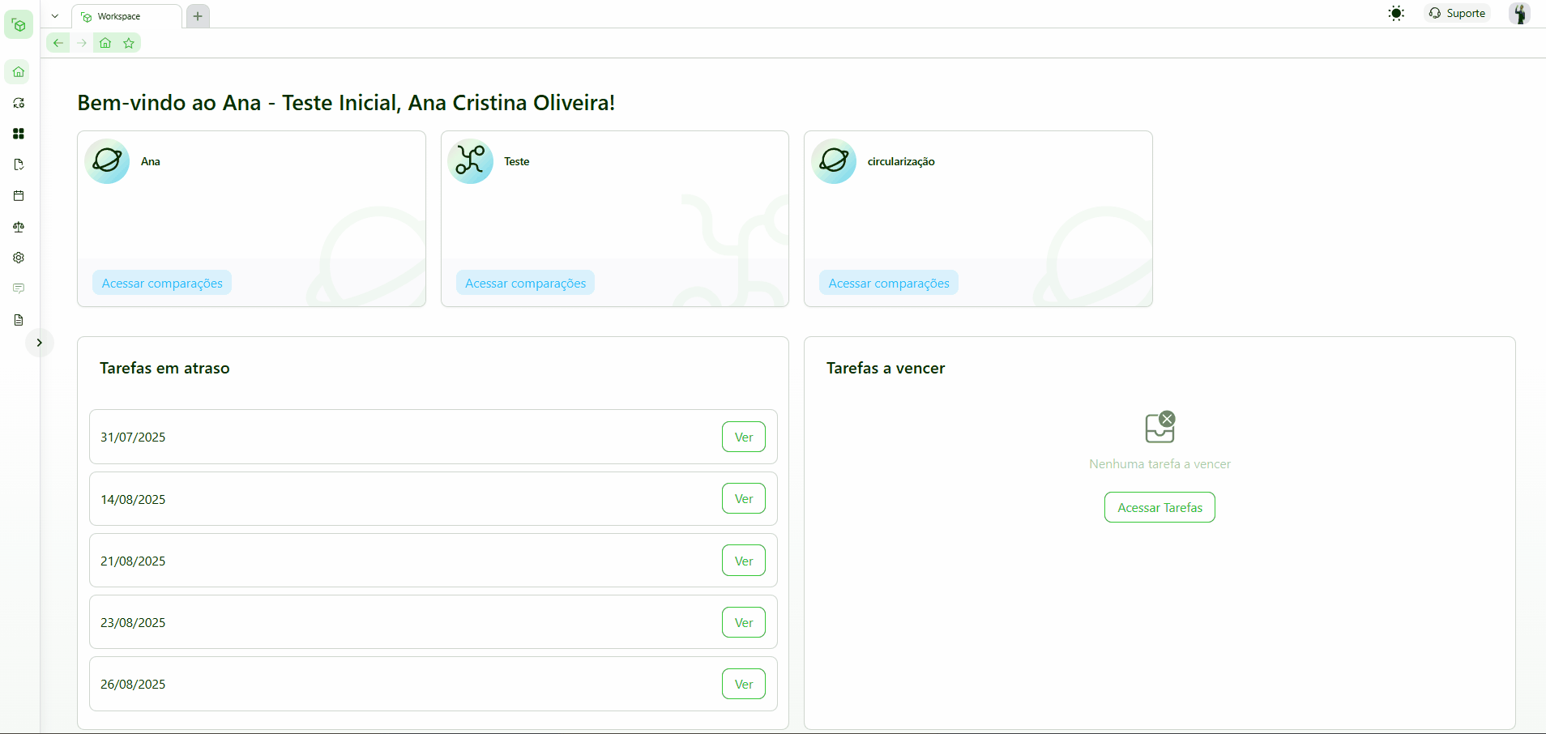Open the user avatar profile menu
Screen dimensions: 1546x734
click(x=1519, y=14)
